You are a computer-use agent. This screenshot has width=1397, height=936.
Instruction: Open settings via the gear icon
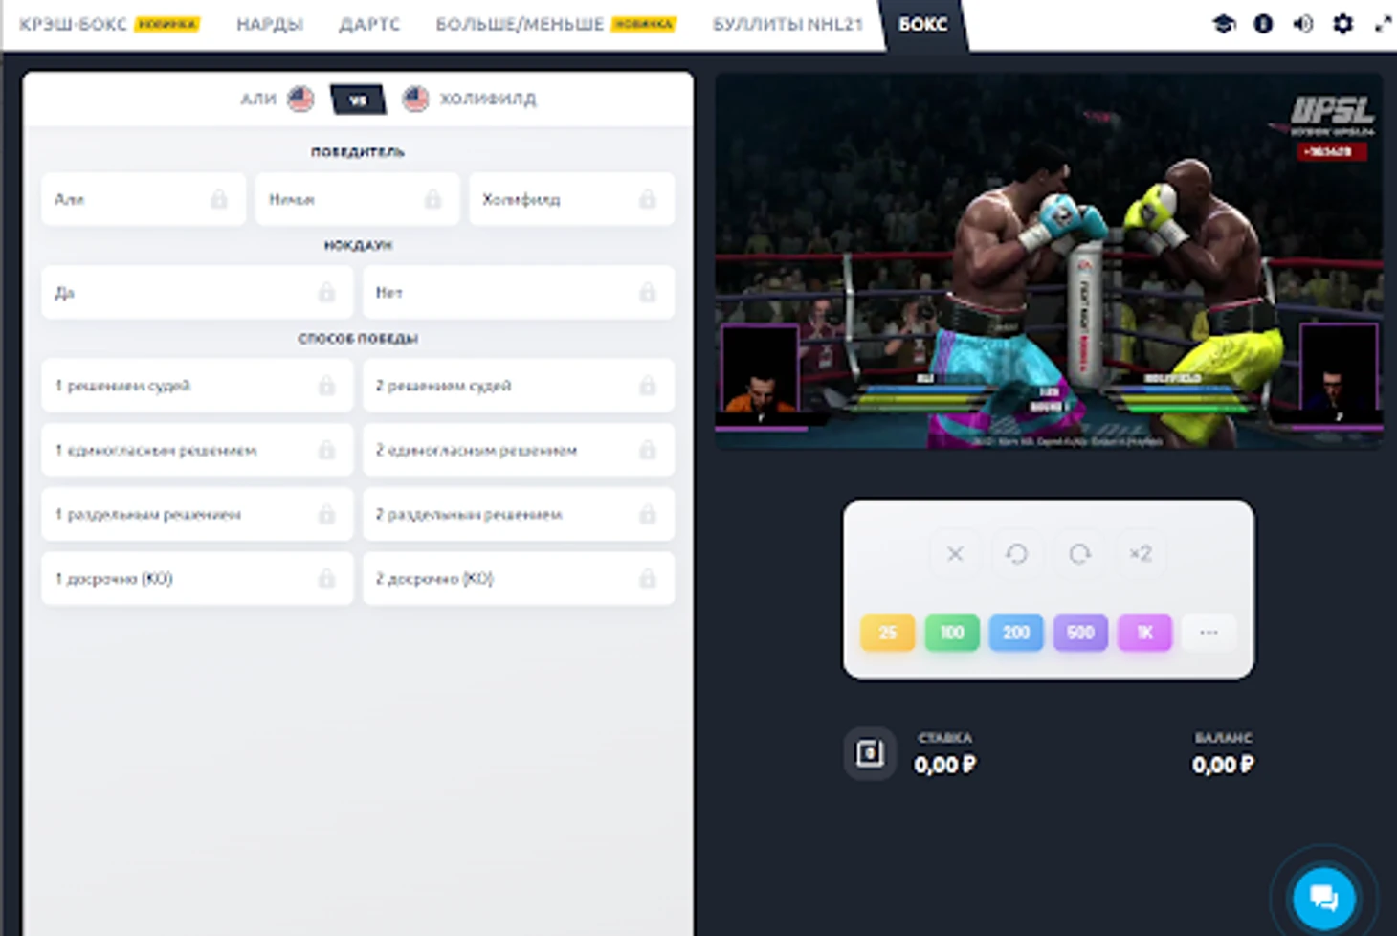1343,24
